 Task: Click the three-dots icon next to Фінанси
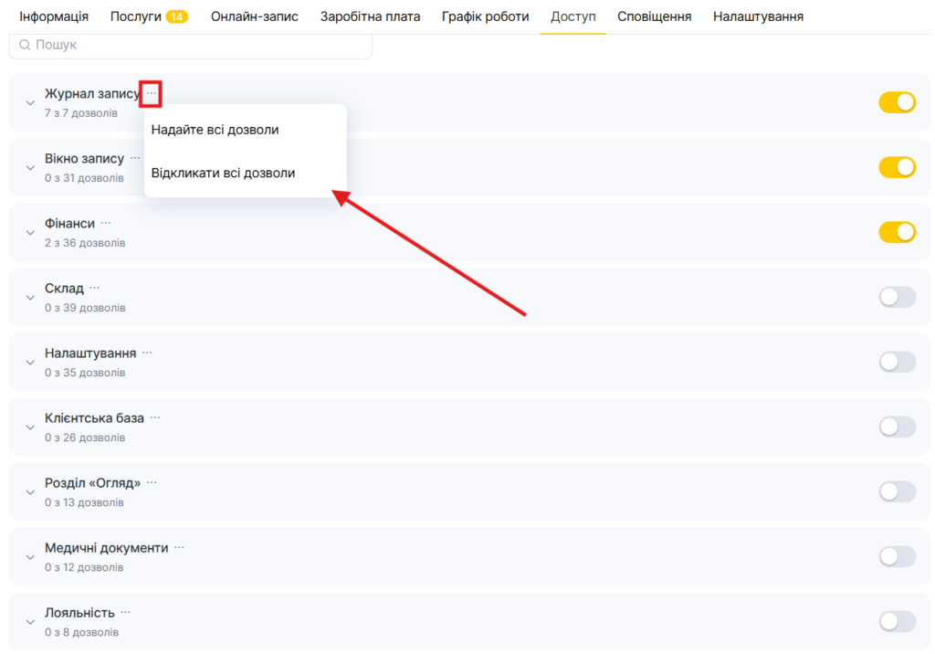106,223
